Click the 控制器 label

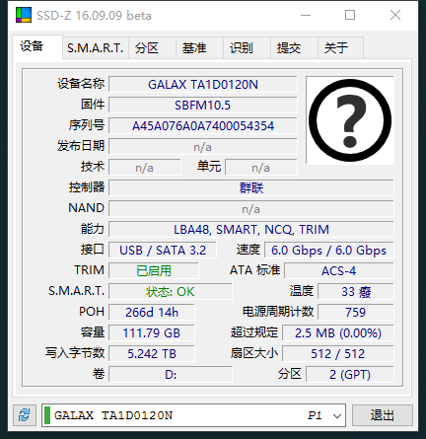(87, 187)
